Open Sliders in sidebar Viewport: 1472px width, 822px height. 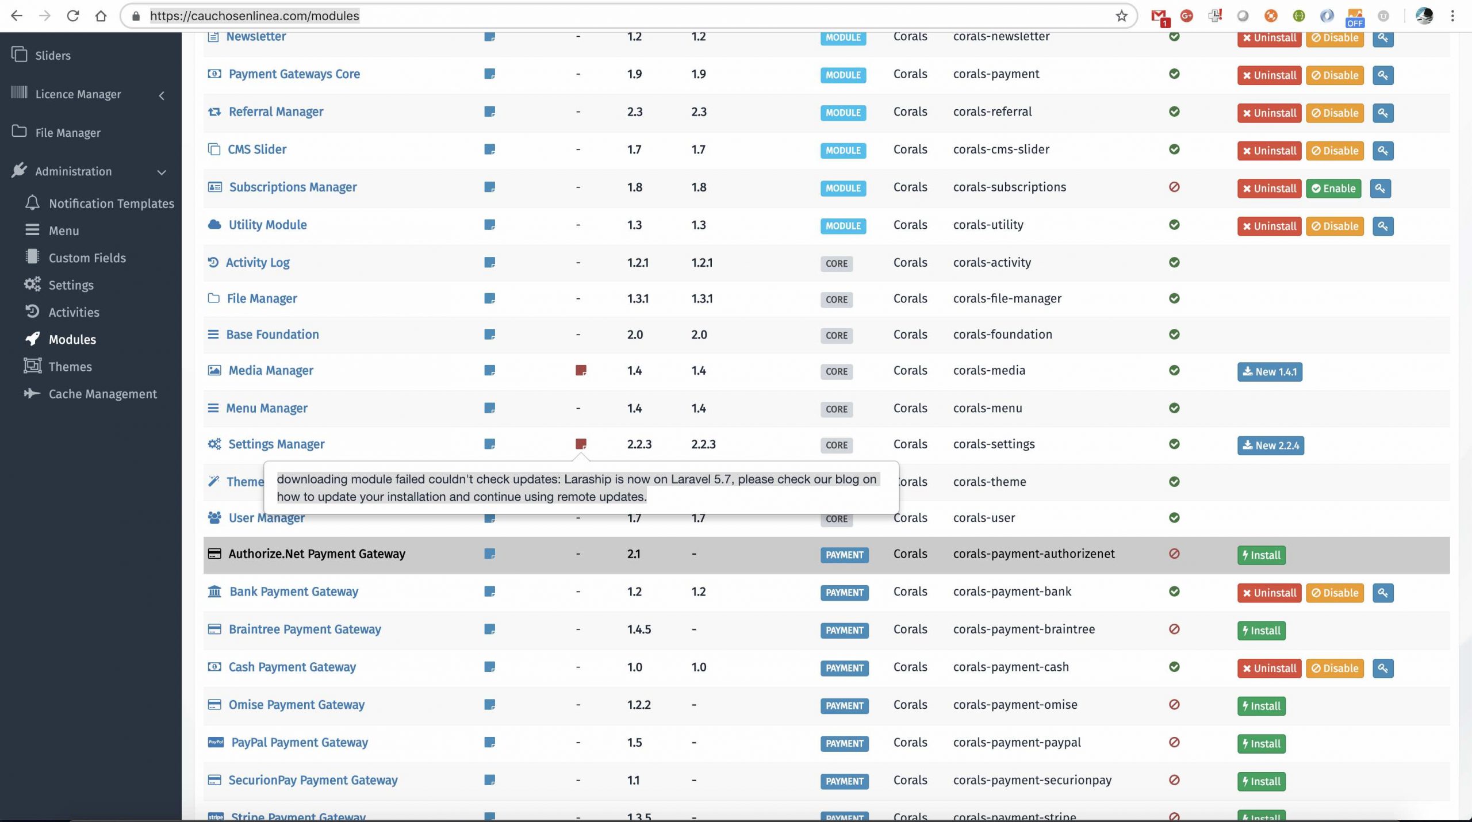(52, 55)
